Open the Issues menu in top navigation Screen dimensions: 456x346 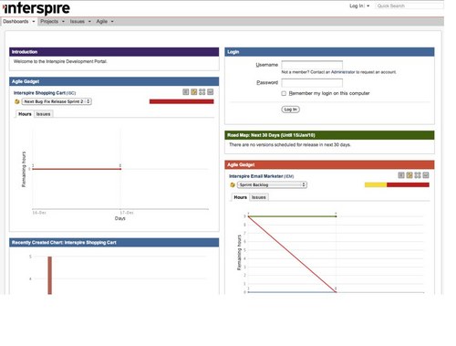pyautogui.click(x=78, y=22)
